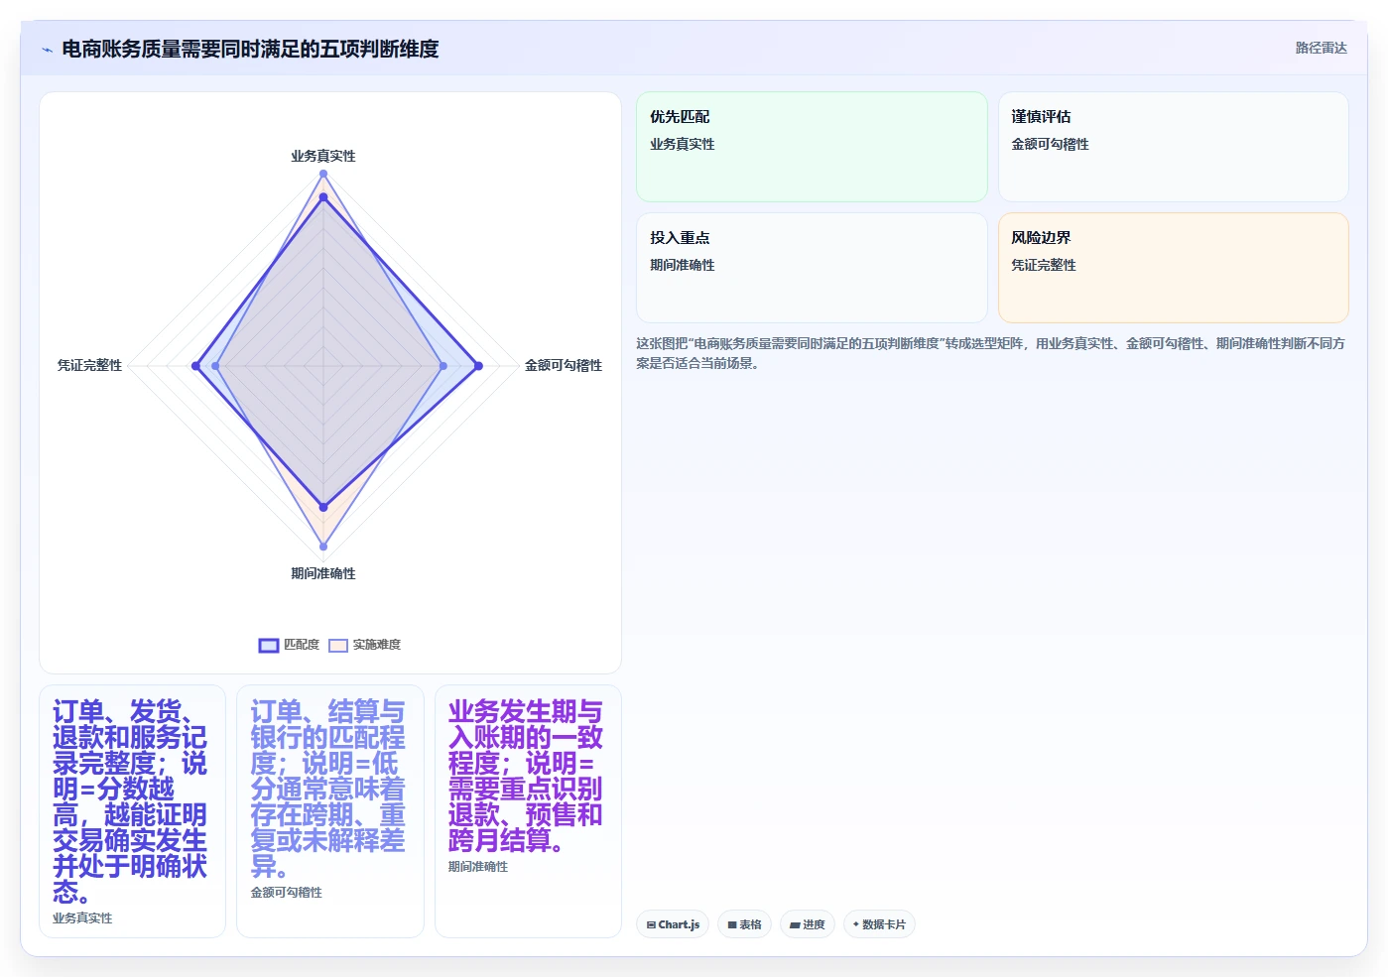This screenshot has height=977, width=1388.
Task: Click the 进度 chip icon
Action: tap(795, 924)
